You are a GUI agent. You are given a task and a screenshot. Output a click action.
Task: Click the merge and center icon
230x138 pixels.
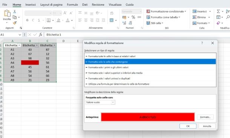(112, 20)
